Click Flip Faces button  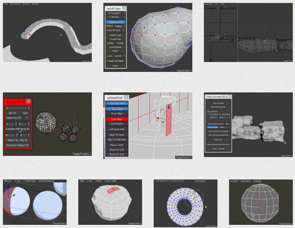pyautogui.click(x=218, y=140)
